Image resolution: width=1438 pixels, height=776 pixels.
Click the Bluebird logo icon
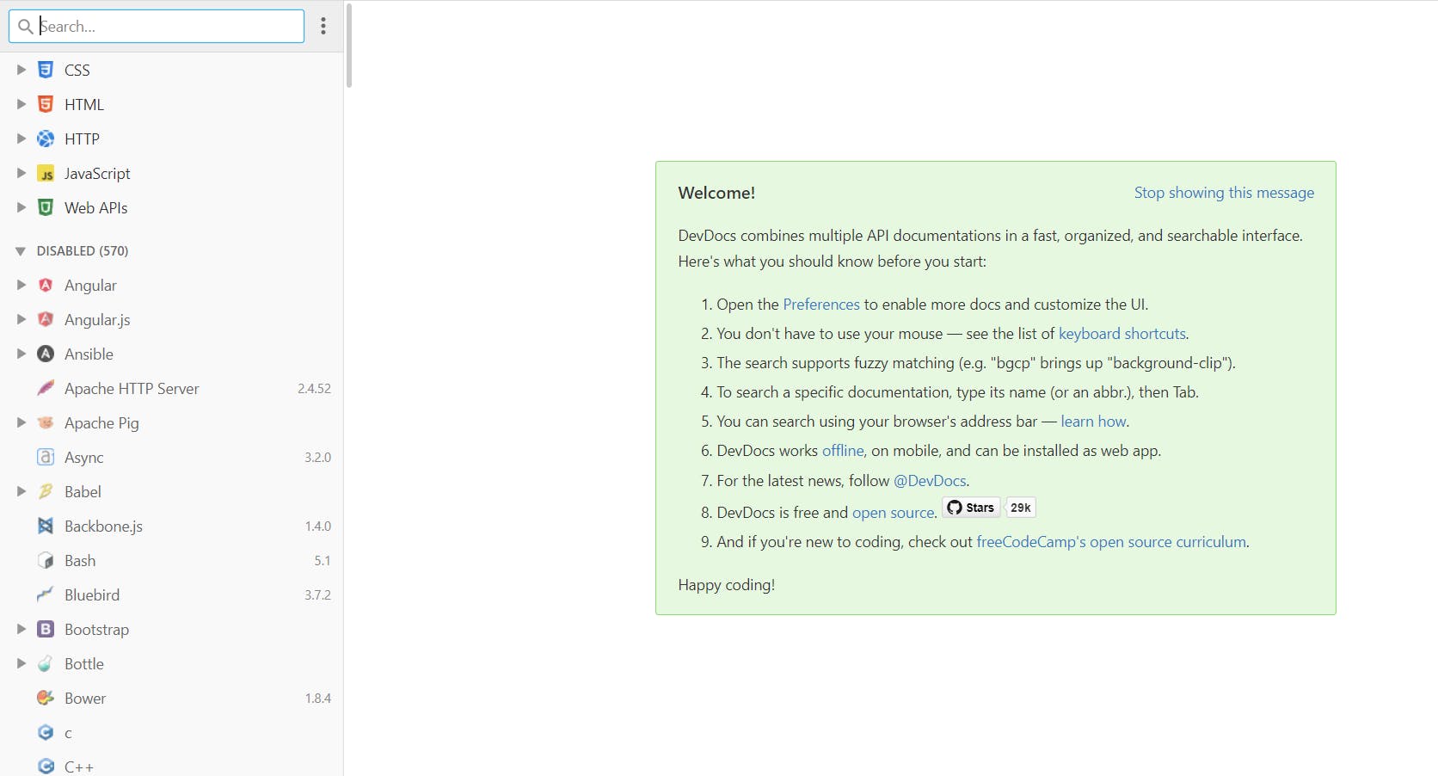(46, 594)
